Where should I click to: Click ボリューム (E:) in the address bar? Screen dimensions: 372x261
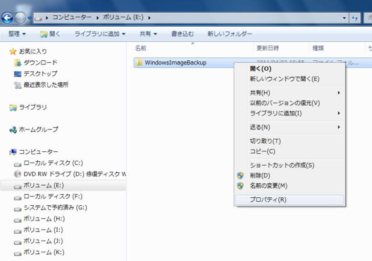tap(123, 17)
